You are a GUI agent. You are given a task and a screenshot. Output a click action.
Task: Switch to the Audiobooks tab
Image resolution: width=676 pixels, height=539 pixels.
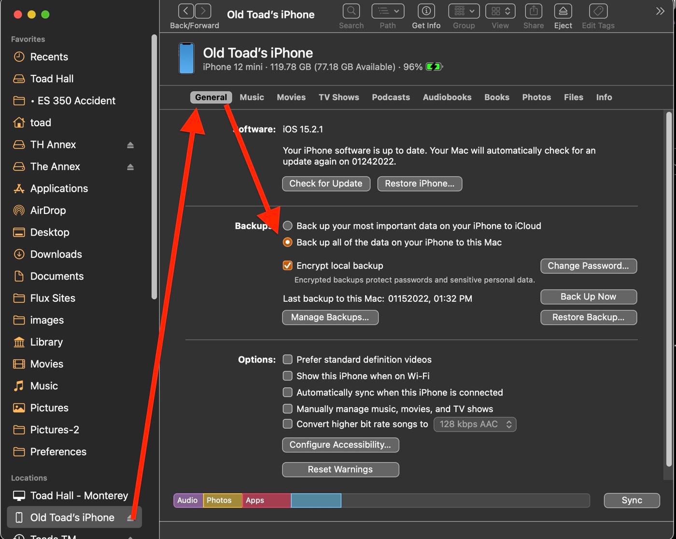pos(447,97)
